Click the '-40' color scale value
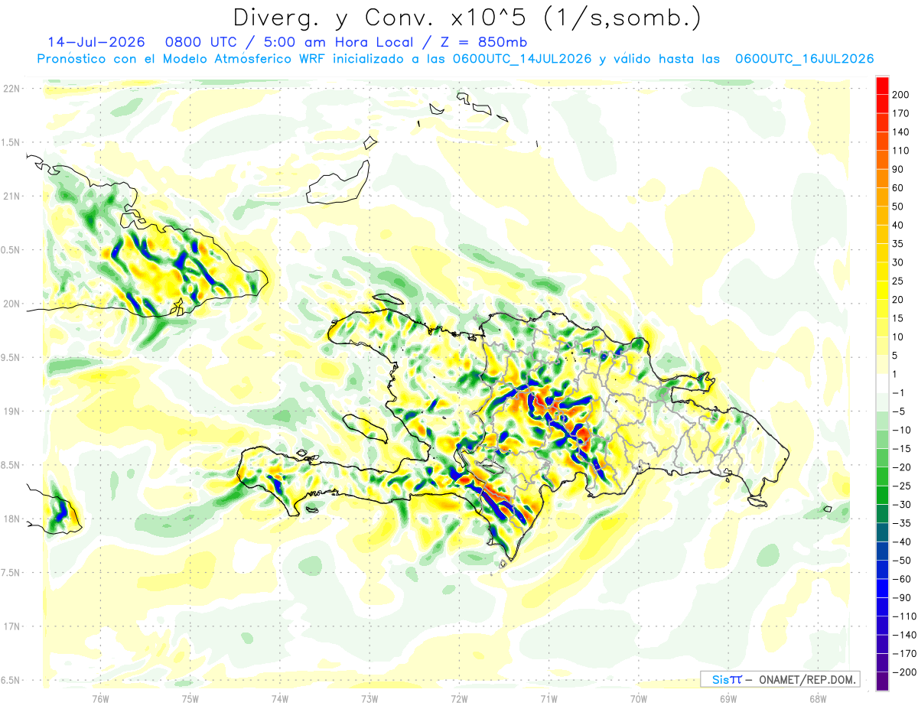918x709 pixels. (901, 542)
